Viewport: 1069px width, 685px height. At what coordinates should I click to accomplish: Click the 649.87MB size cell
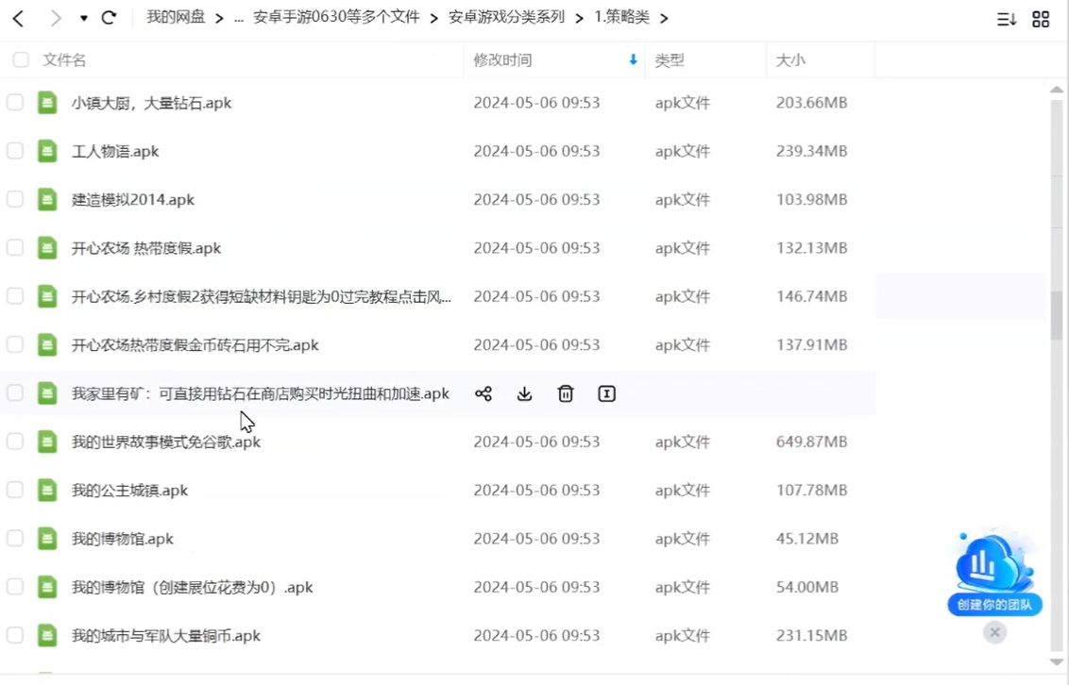tap(811, 442)
